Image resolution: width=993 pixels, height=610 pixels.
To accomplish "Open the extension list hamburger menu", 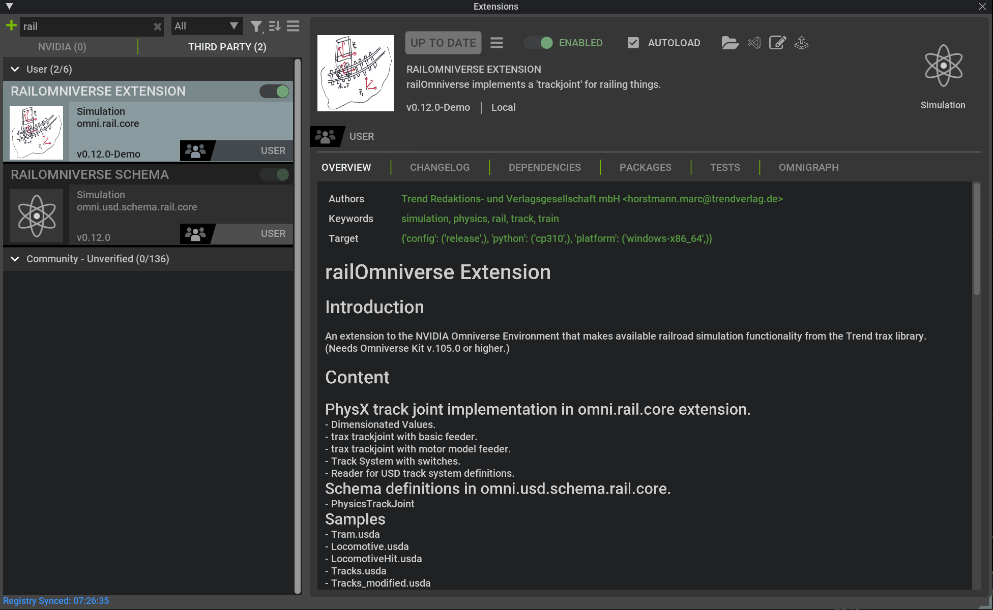I will (293, 26).
